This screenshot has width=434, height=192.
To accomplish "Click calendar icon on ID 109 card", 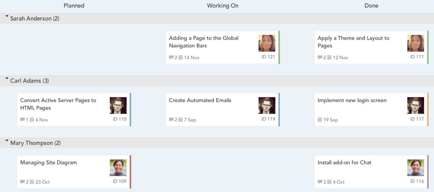I will [32, 182].
